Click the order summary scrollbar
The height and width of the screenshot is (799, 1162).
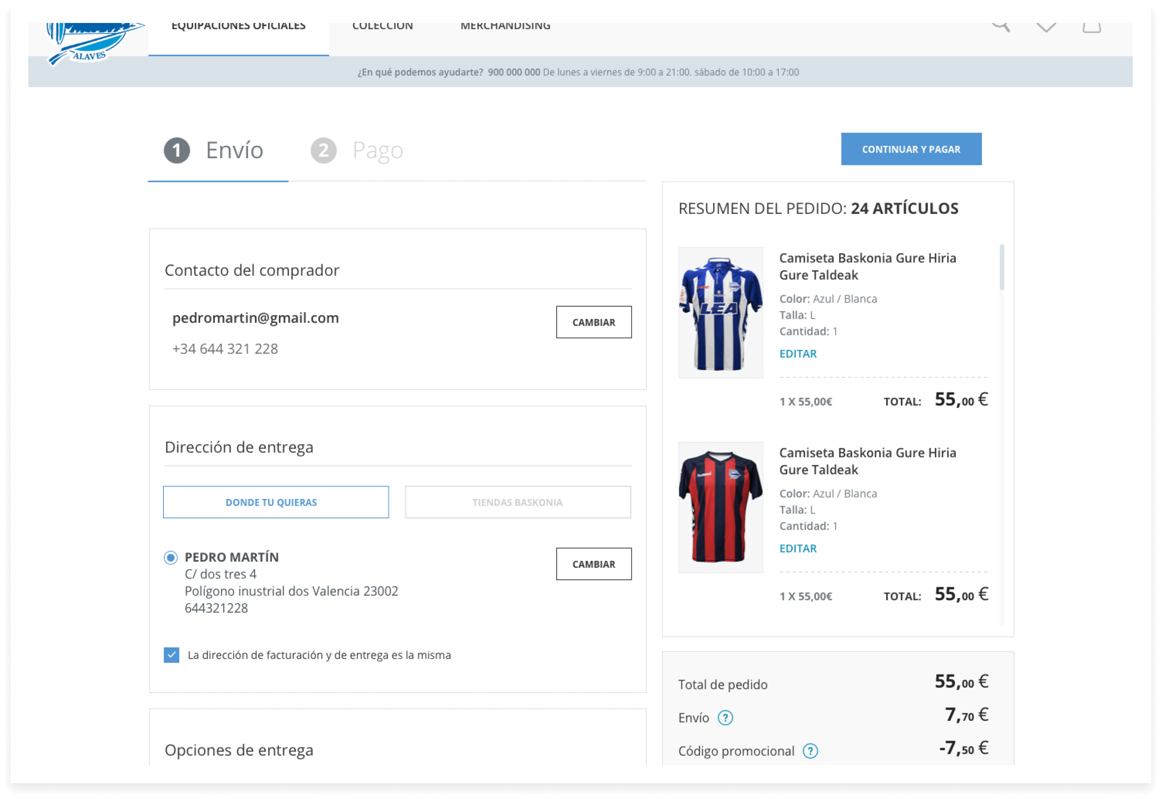tap(1001, 267)
